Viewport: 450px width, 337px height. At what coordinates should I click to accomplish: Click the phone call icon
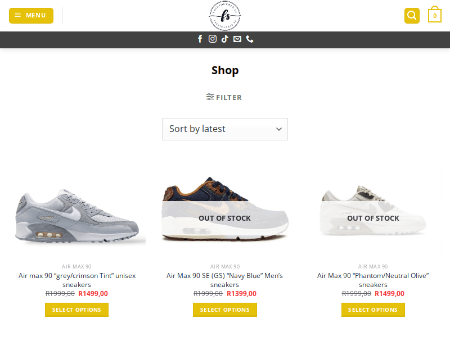[x=250, y=39]
